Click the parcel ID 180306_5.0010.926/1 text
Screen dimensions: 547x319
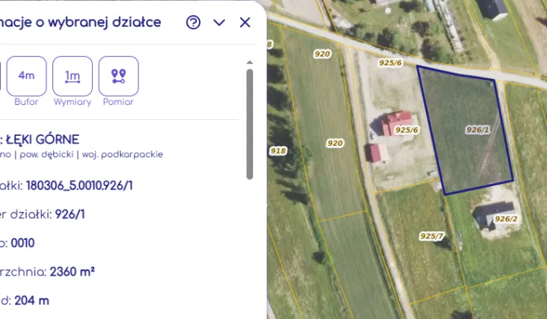pyautogui.click(x=80, y=185)
